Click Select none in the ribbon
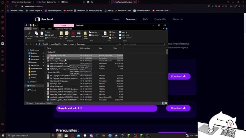The image size is (246, 138). (x=124, y=35)
